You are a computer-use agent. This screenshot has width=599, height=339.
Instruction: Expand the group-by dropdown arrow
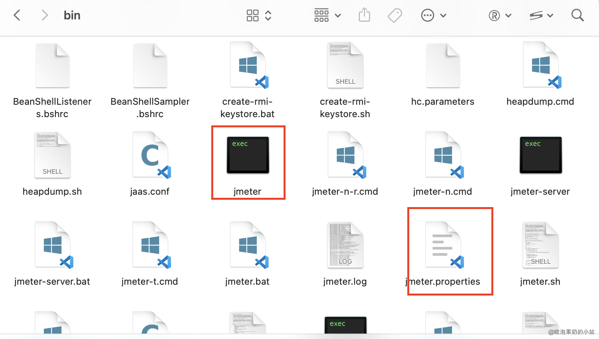coord(338,16)
